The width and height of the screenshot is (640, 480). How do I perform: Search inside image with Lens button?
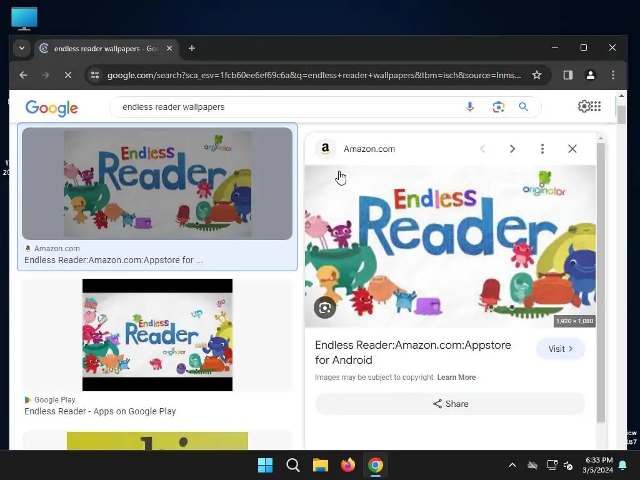[x=325, y=307]
